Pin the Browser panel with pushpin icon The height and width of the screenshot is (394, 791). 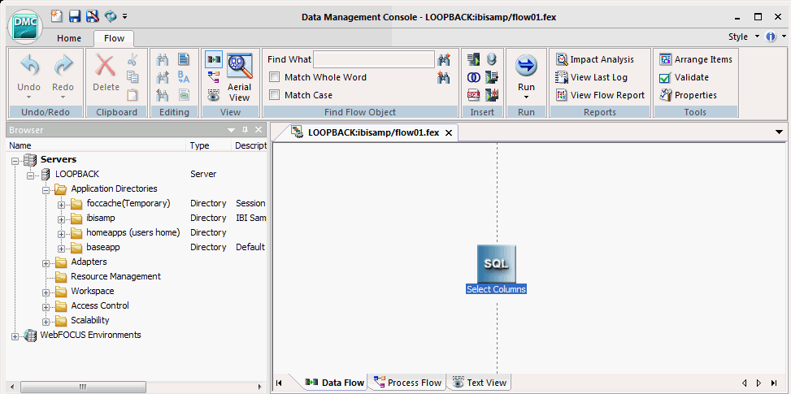(246, 130)
